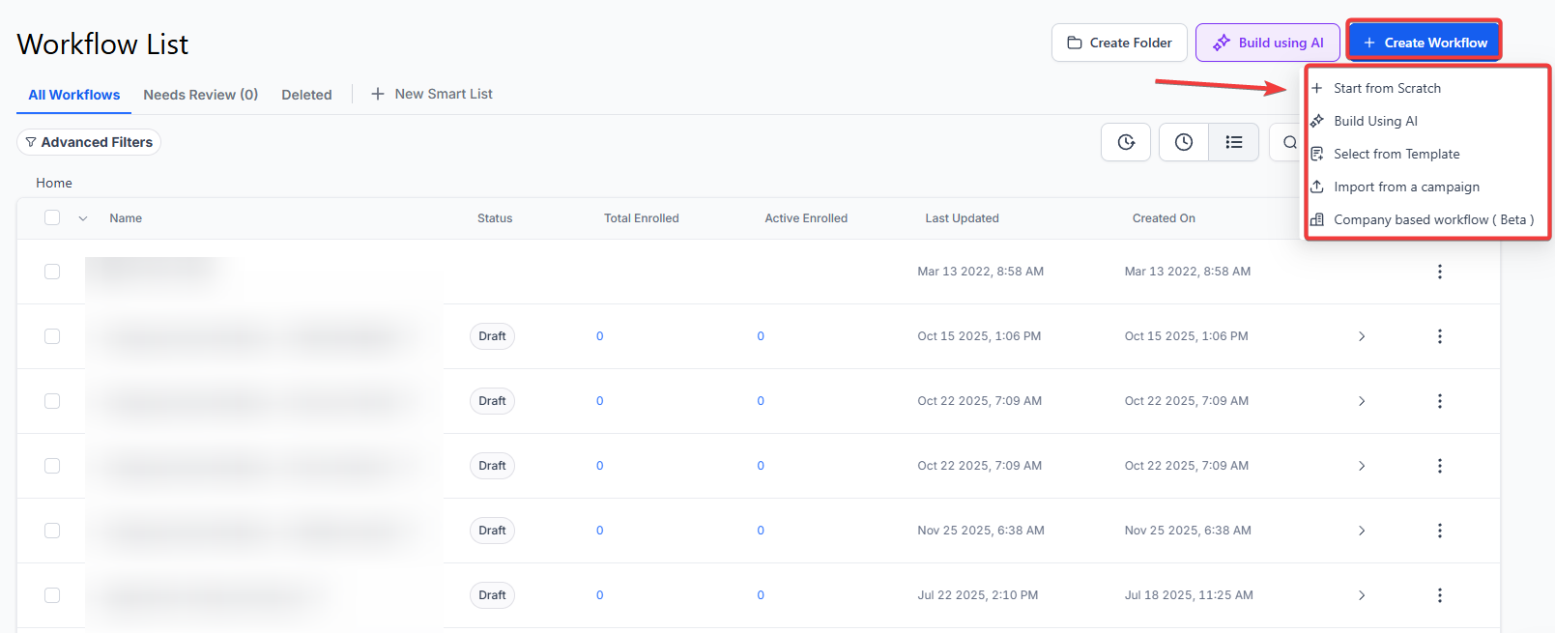Click the funnel icon in Advanced Filters

click(x=31, y=142)
